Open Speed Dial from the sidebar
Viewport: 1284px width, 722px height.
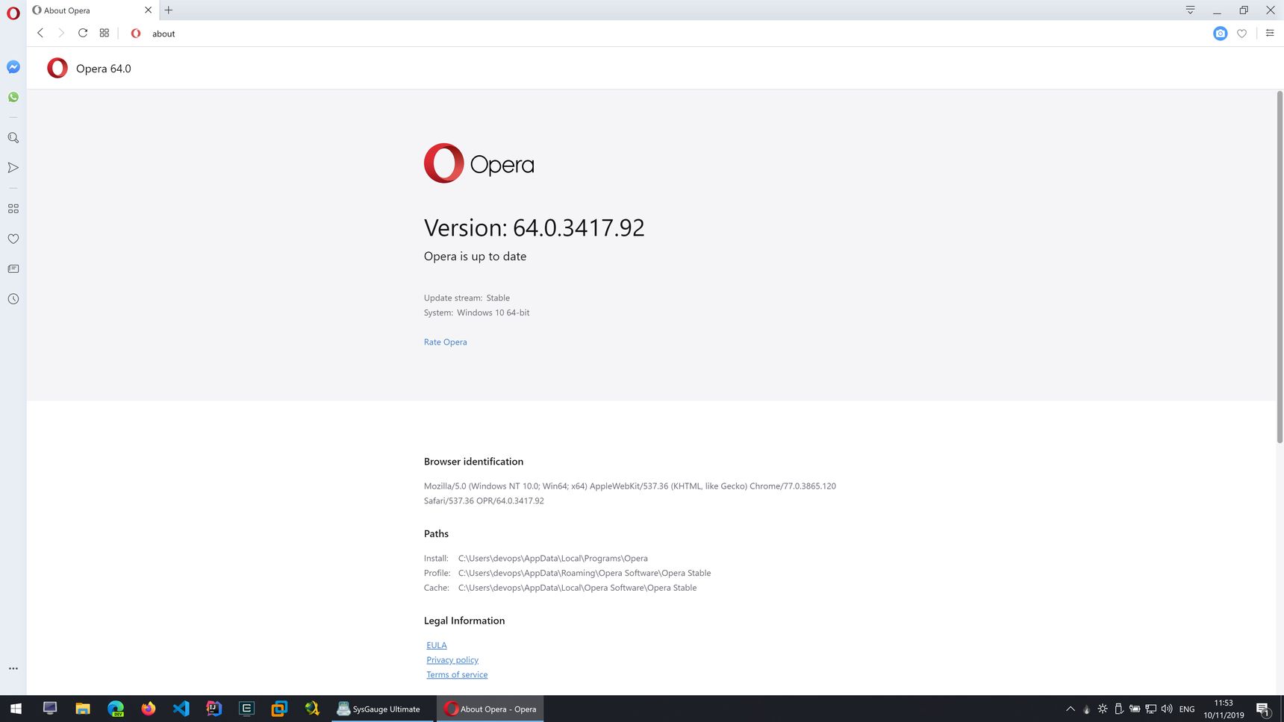point(13,209)
